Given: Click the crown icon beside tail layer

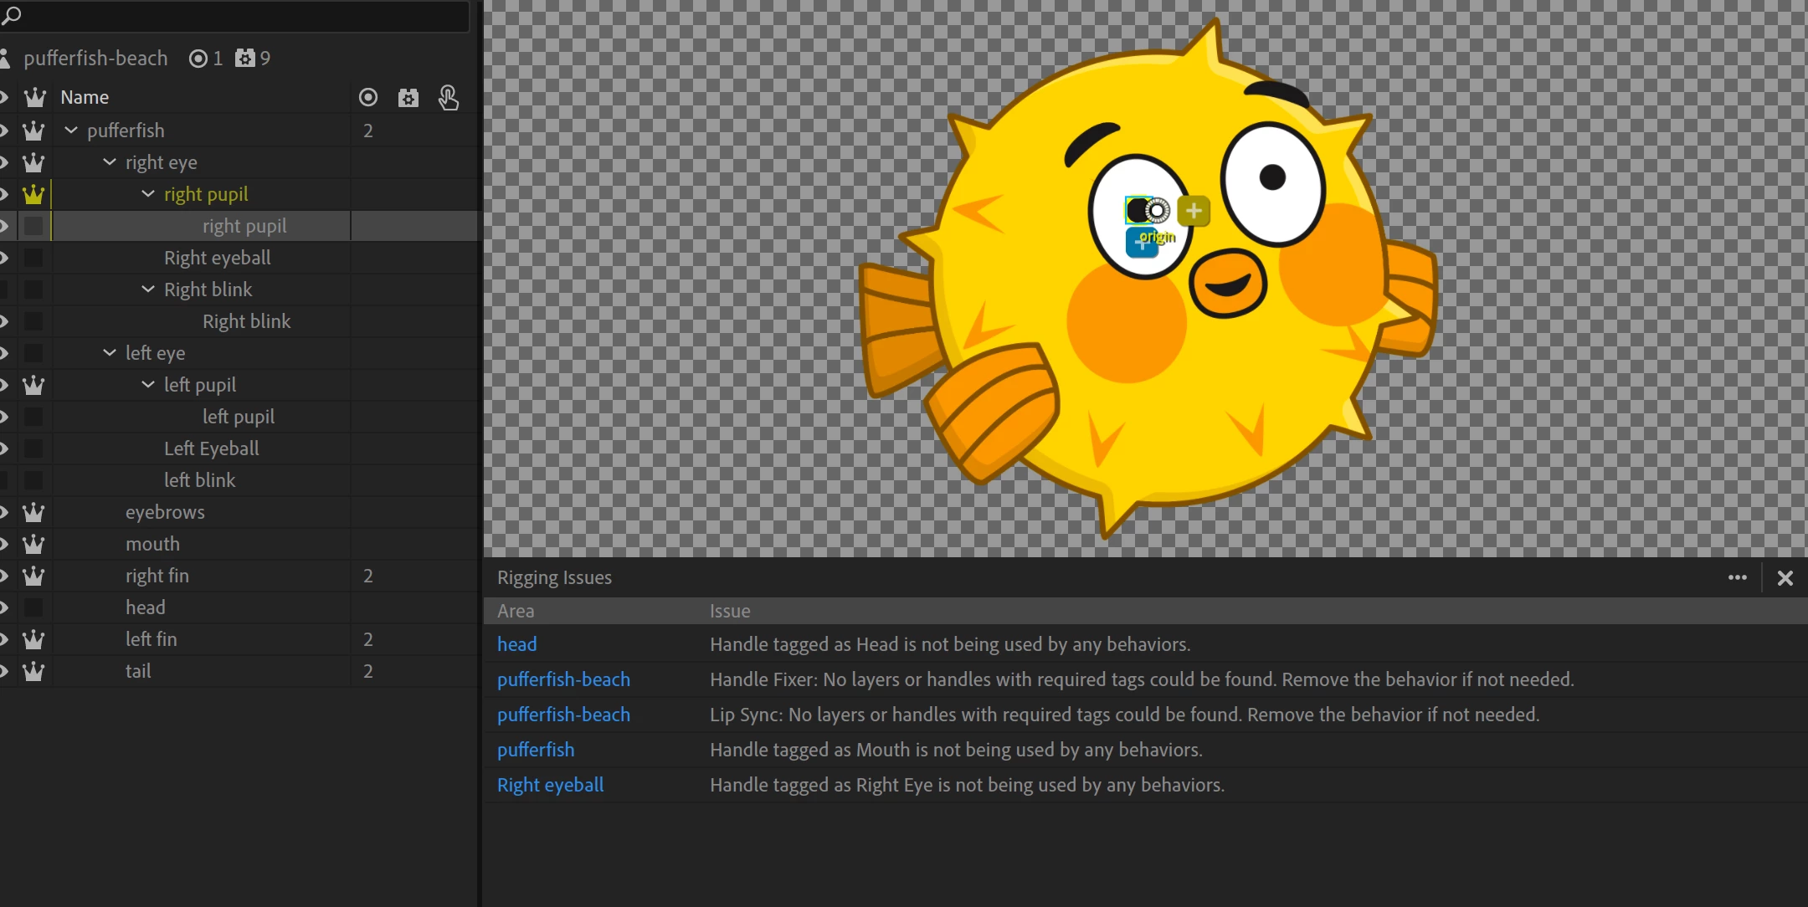Looking at the screenshot, I should pyautogui.click(x=33, y=671).
